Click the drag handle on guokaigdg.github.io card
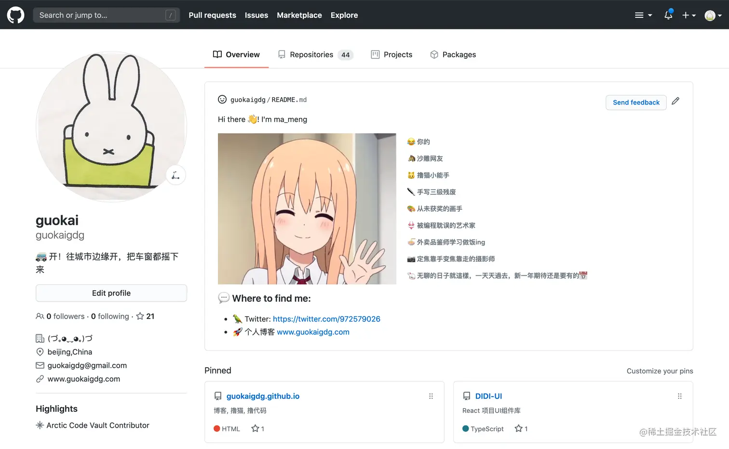The image size is (729, 449). 431,396
